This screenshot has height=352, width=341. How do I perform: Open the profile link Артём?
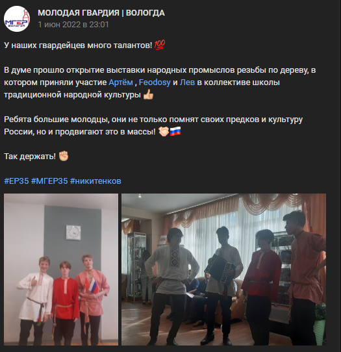pos(121,82)
